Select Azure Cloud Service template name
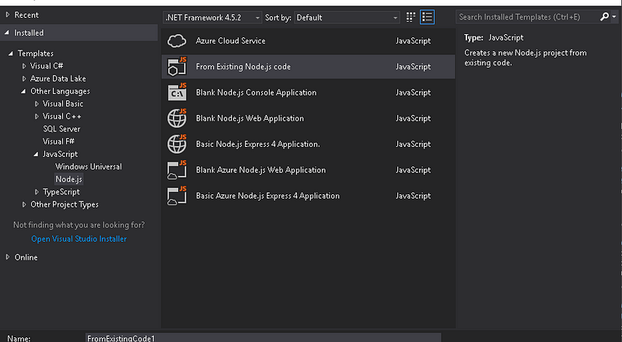Image resolution: width=622 pixels, height=342 pixels. point(230,41)
